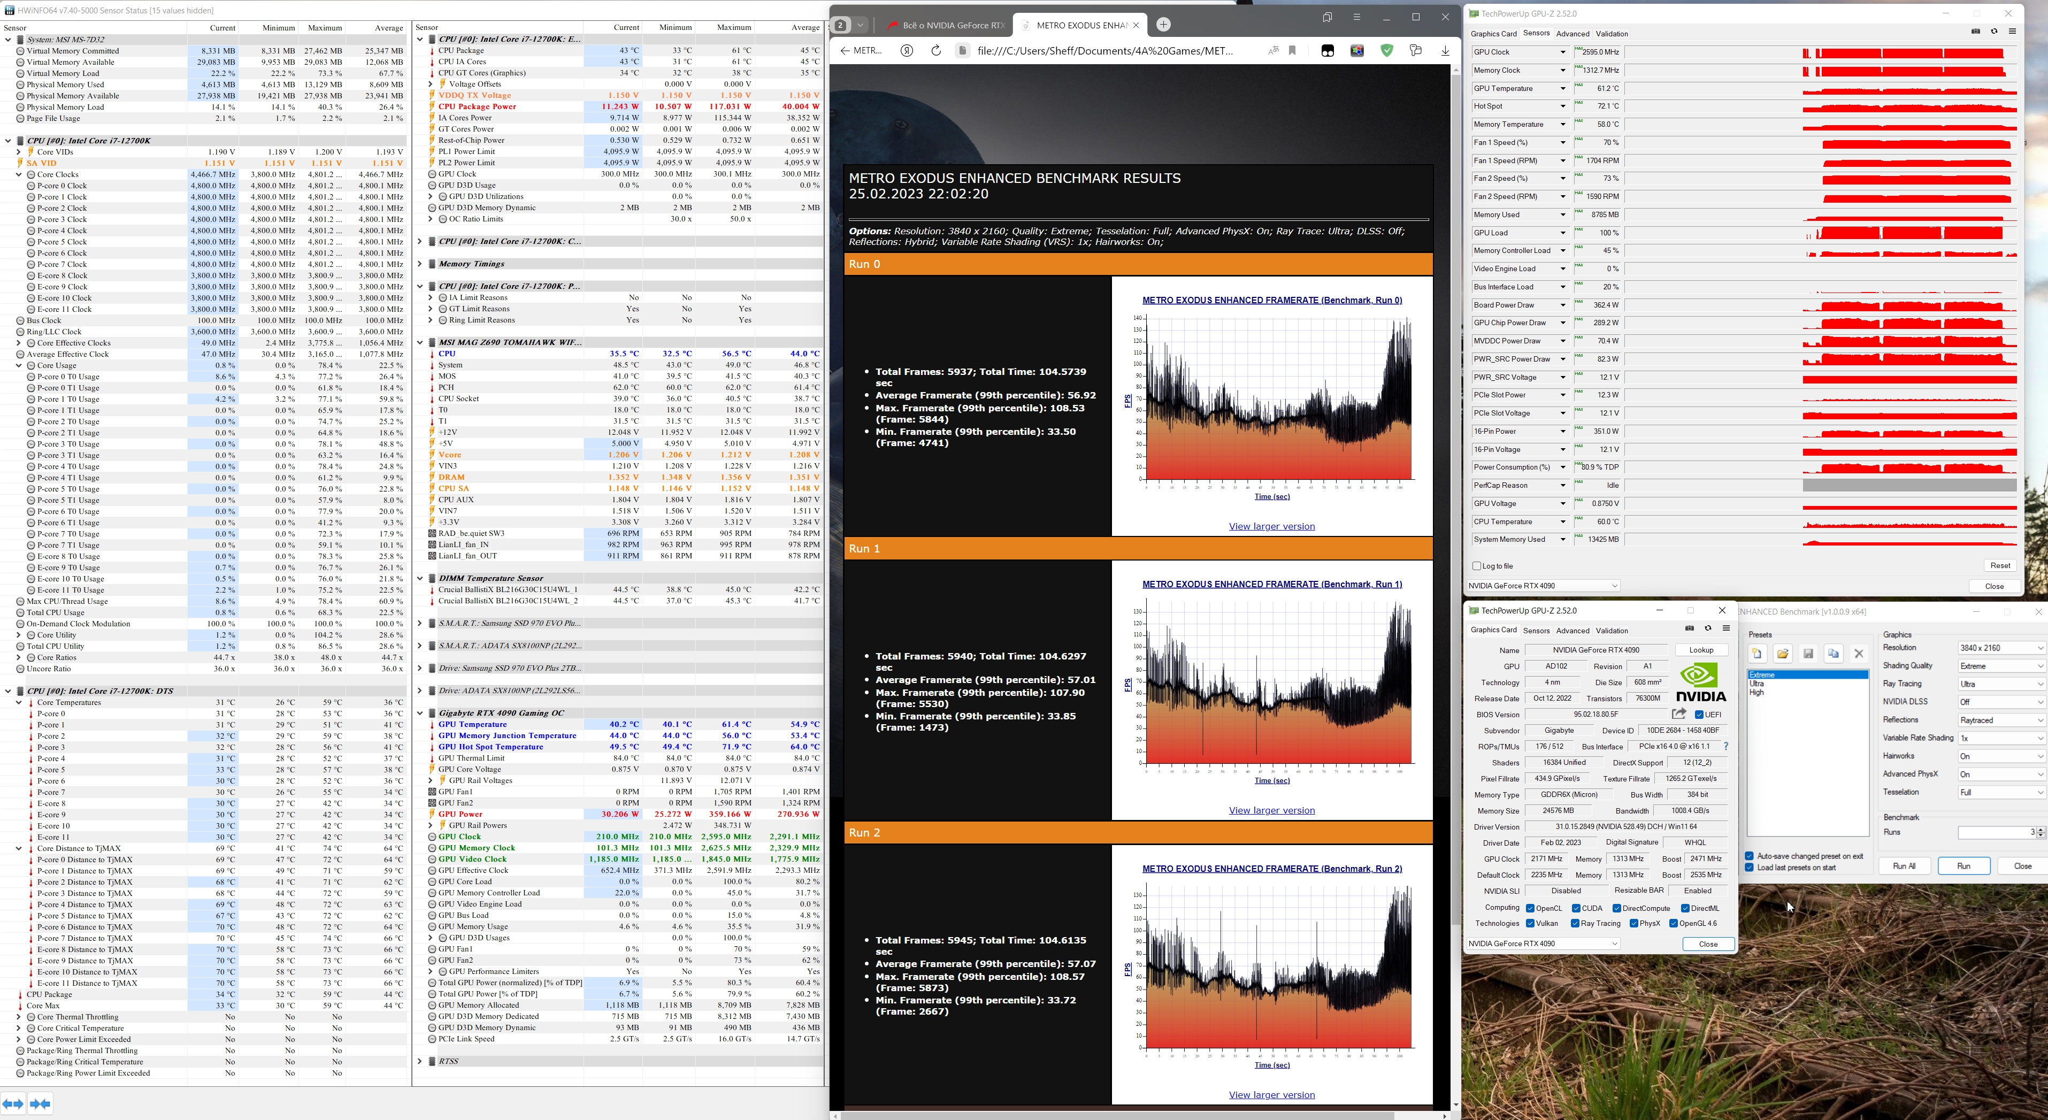Click the duplicate preset icon
The height and width of the screenshot is (1120, 2048).
click(1834, 654)
